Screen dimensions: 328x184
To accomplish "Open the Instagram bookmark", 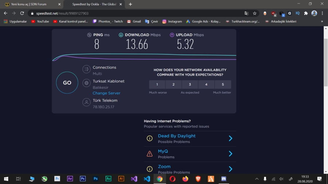I will pos(172,21).
